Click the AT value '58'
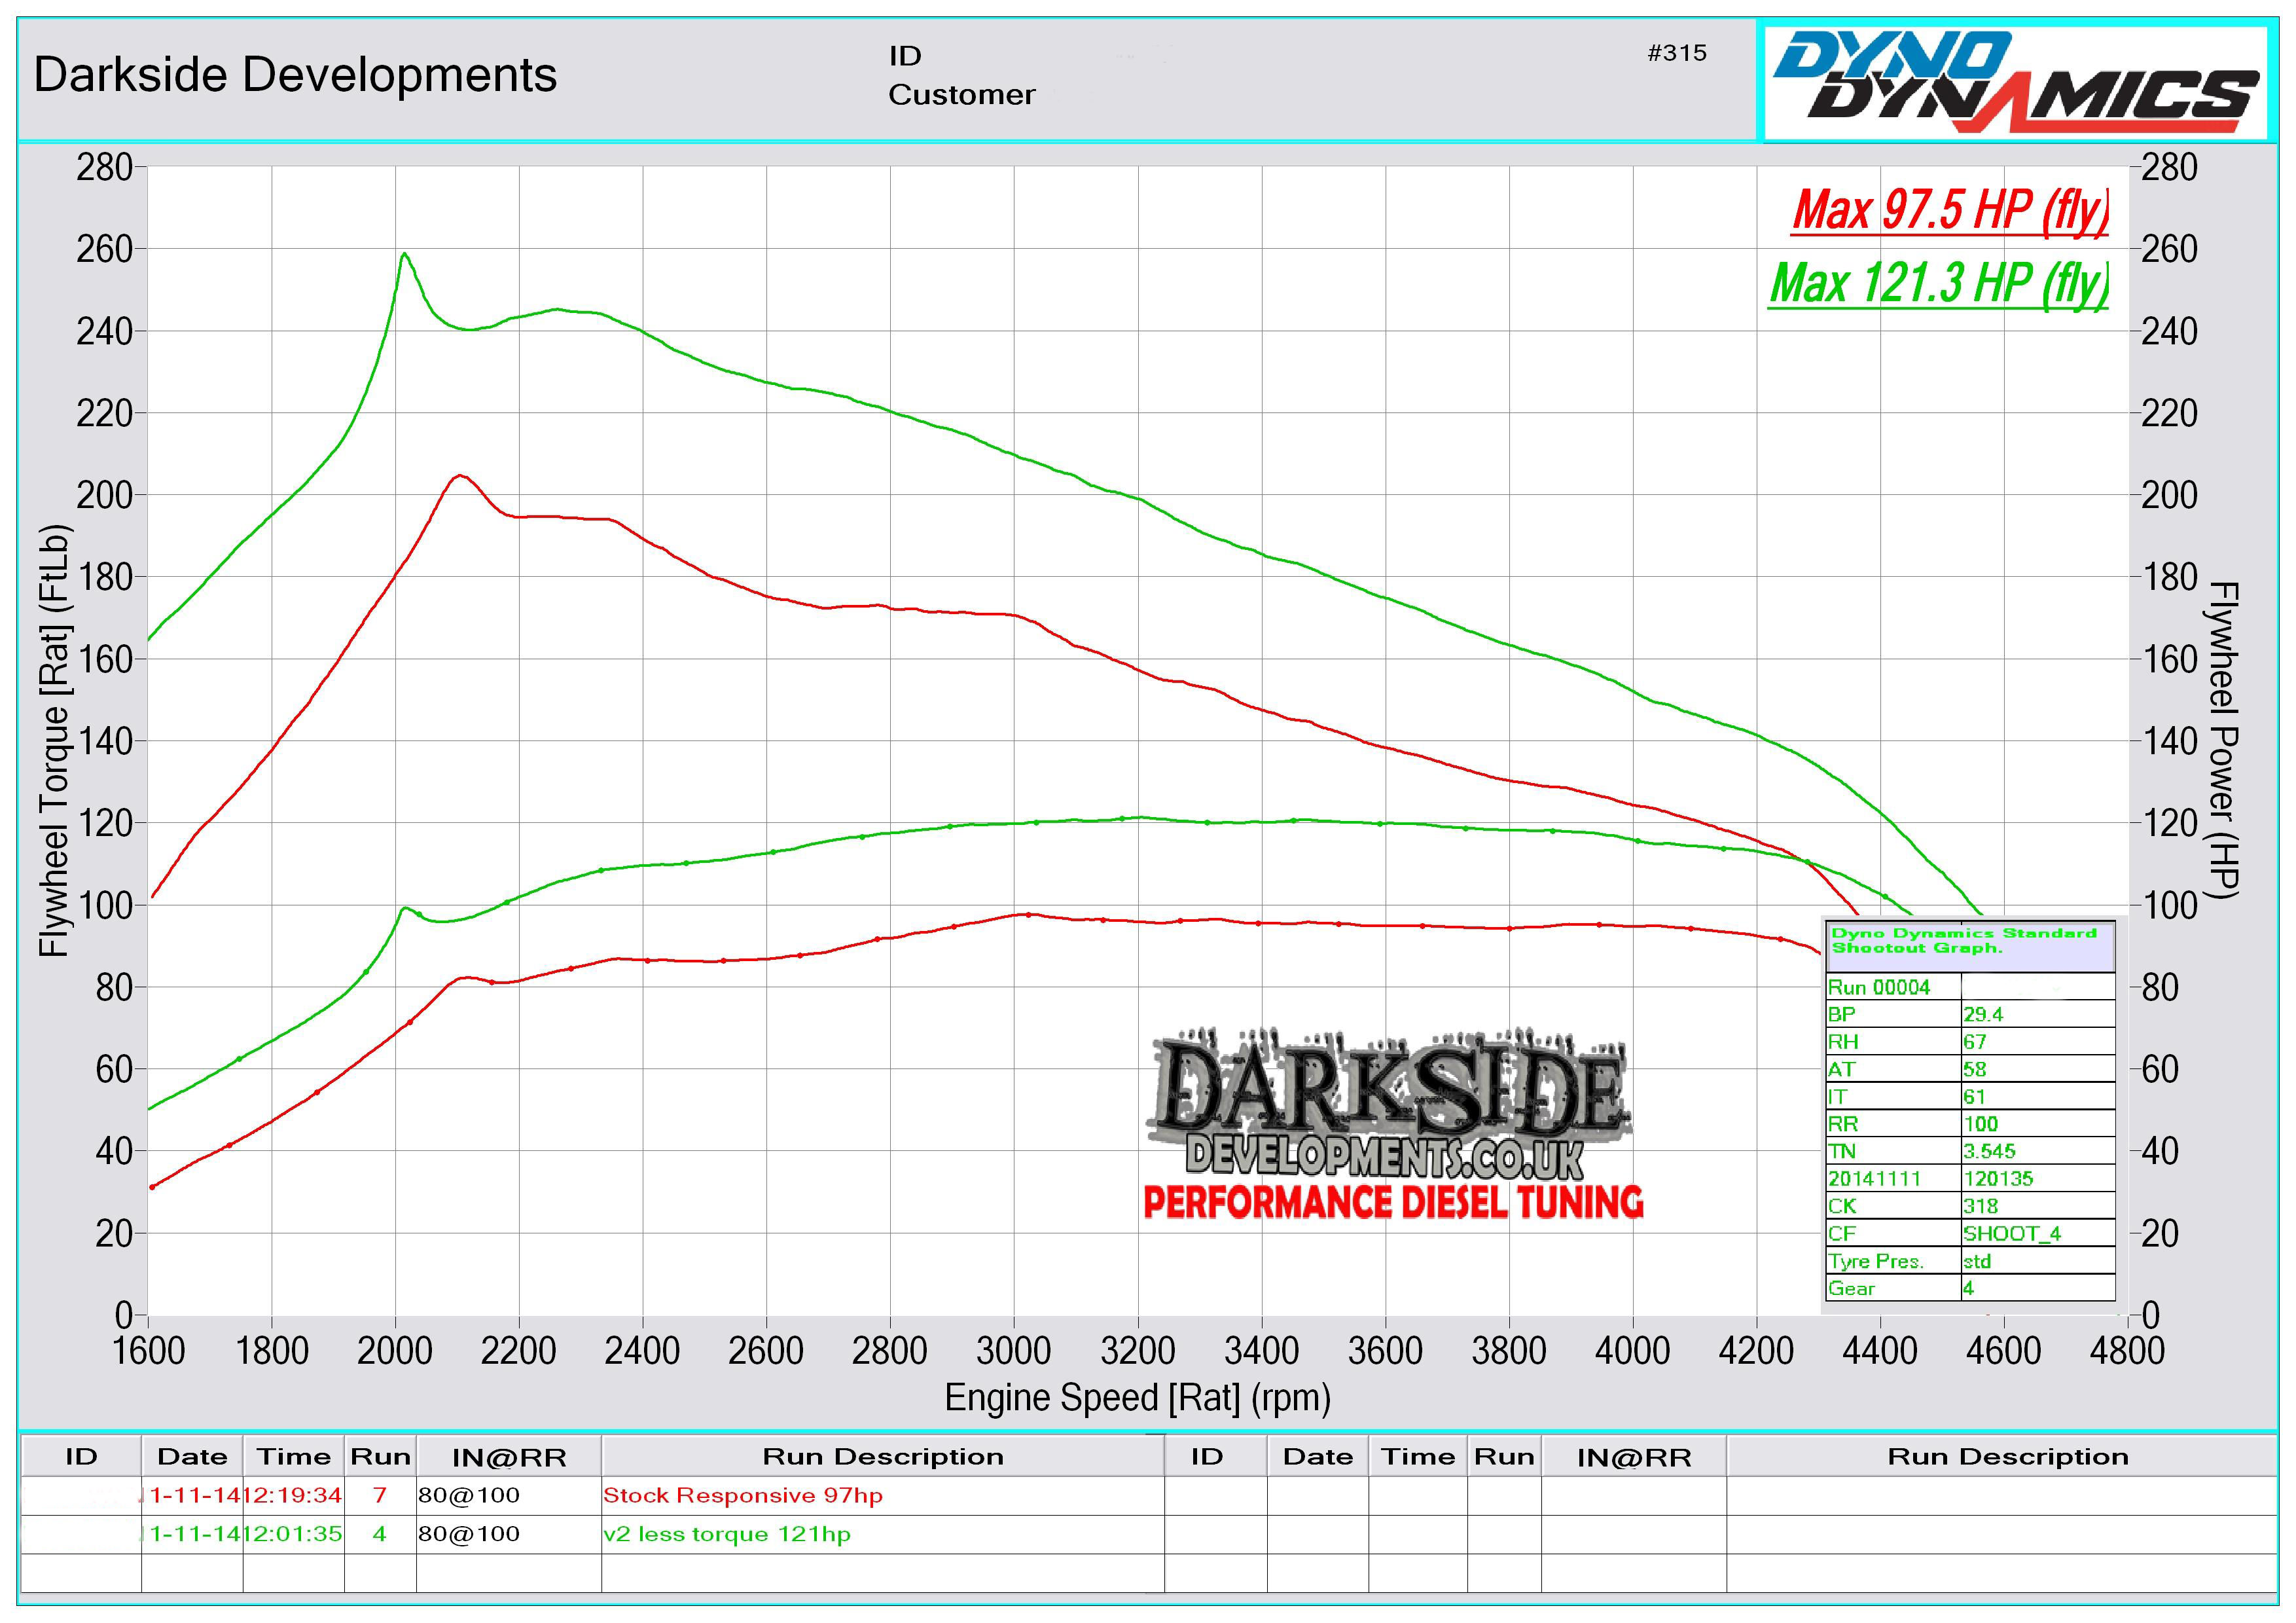The width and height of the screenshot is (2296, 1623). tap(1974, 1069)
